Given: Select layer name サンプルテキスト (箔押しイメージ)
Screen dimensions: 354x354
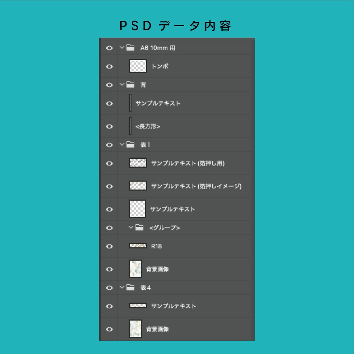Looking at the screenshot, I should click(x=196, y=186).
